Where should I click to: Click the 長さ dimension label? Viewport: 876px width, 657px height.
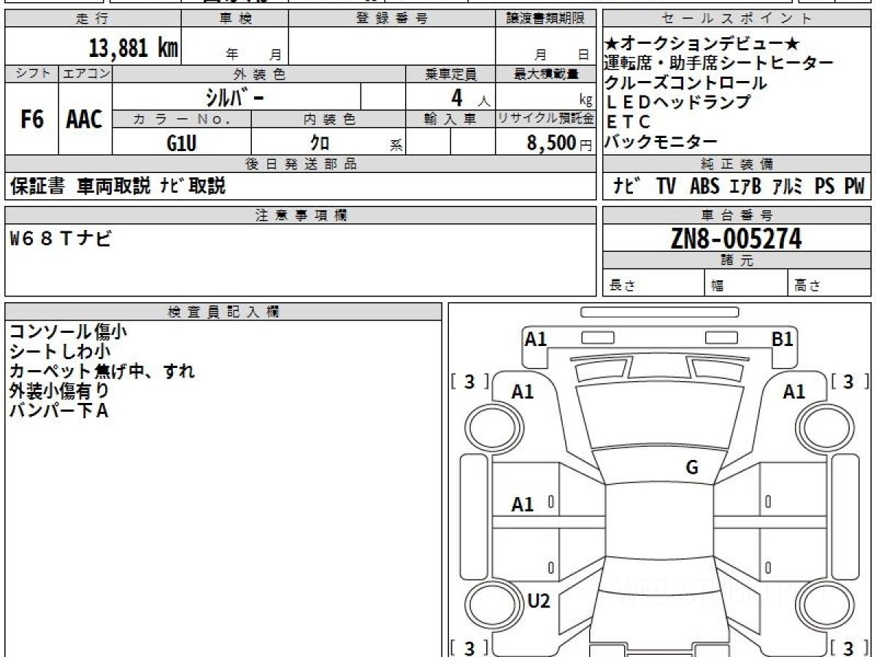tap(623, 286)
